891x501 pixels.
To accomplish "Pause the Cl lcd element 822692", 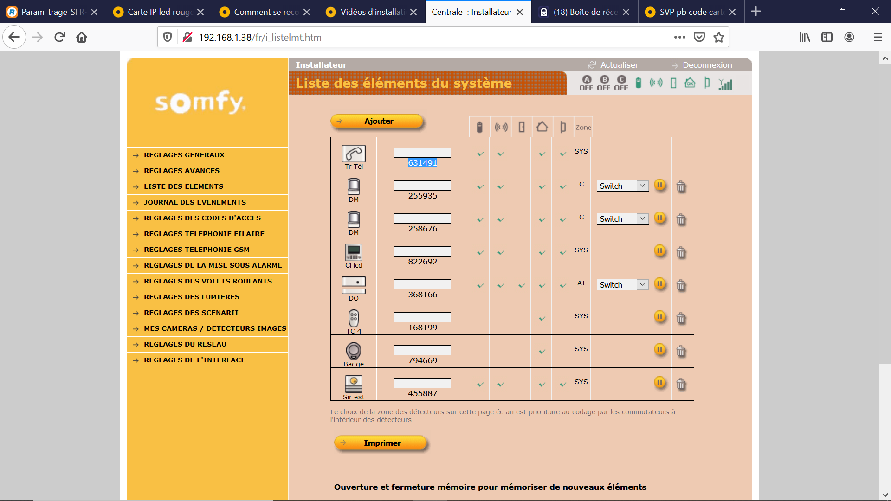I will pyautogui.click(x=660, y=251).
